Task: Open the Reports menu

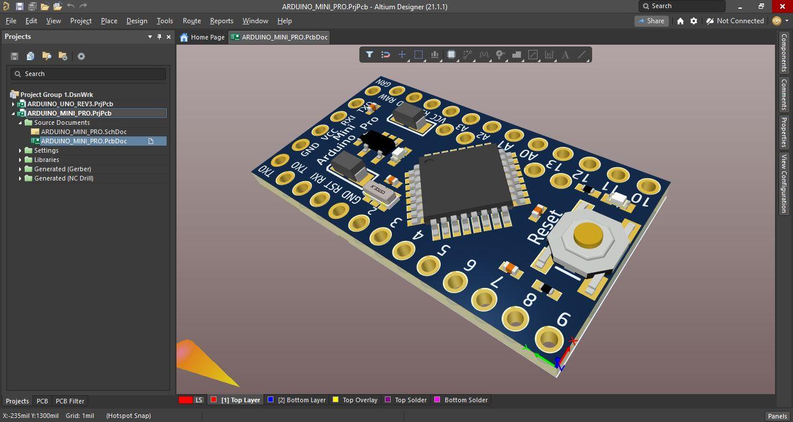Action: pos(221,21)
